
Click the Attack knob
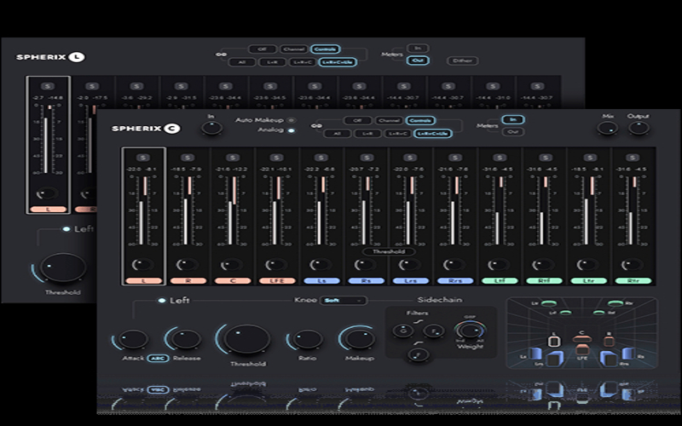[x=132, y=338]
